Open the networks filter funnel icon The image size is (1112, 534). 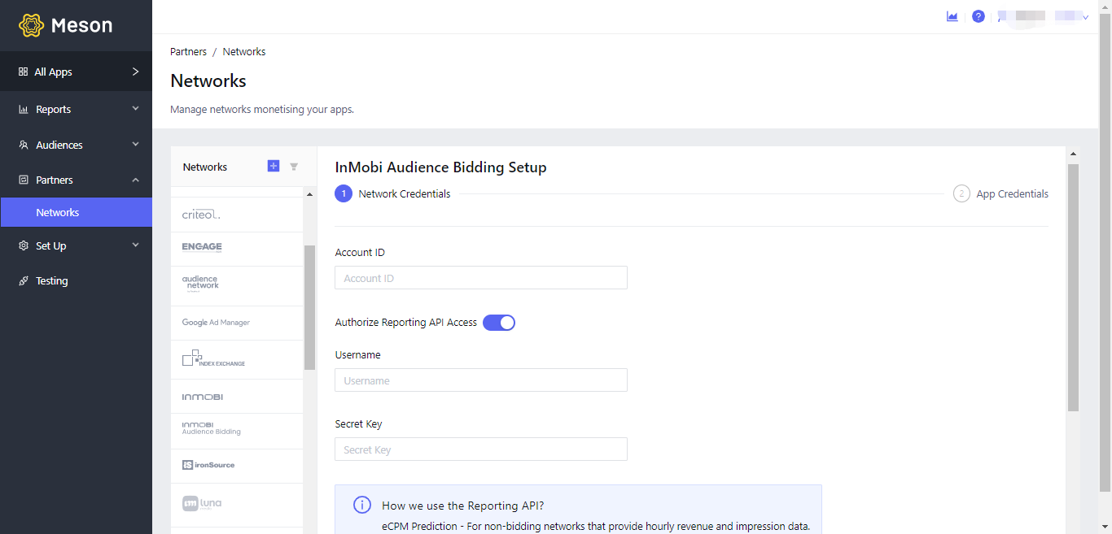294,167
